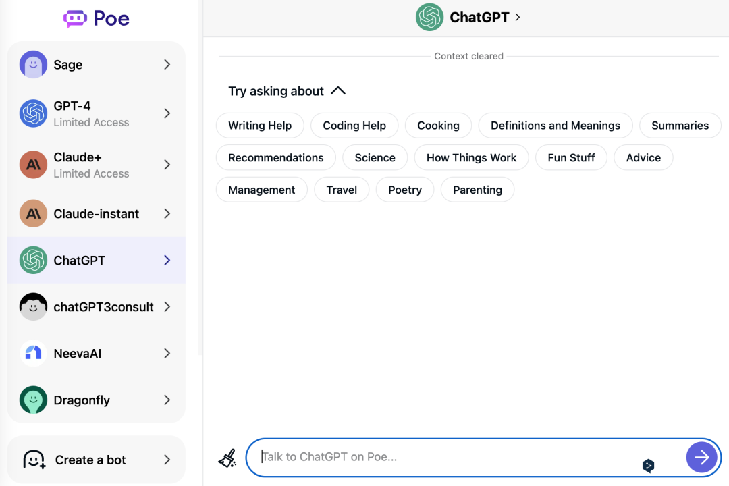729x486 pixels.
Task: Click the Create a bot label
Action: point(90,460)
